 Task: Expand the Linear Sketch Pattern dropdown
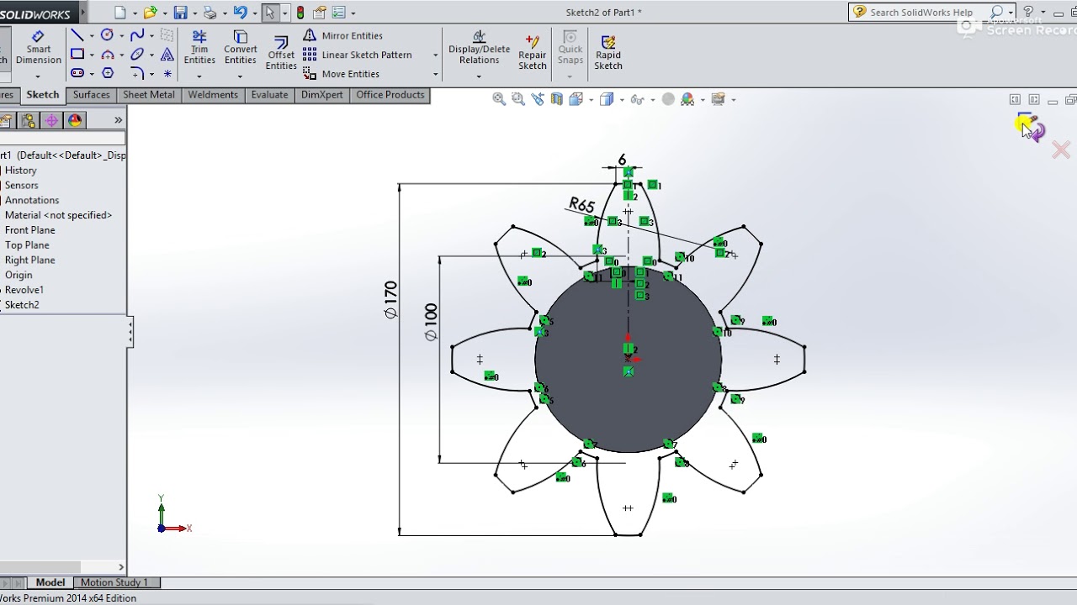(x=435, y=55)
